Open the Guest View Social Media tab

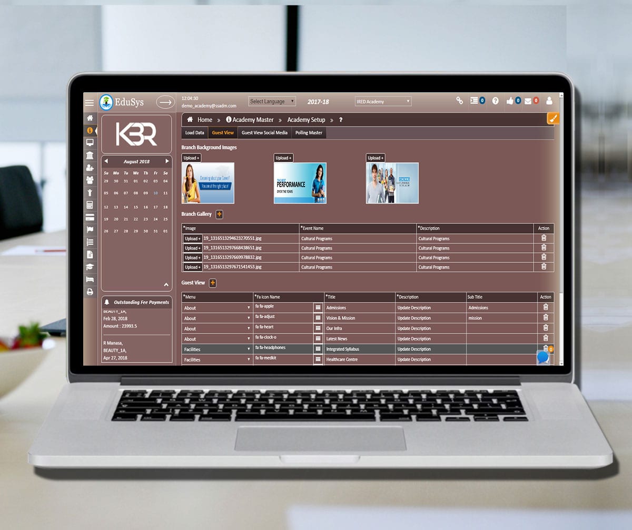point(264,133)
